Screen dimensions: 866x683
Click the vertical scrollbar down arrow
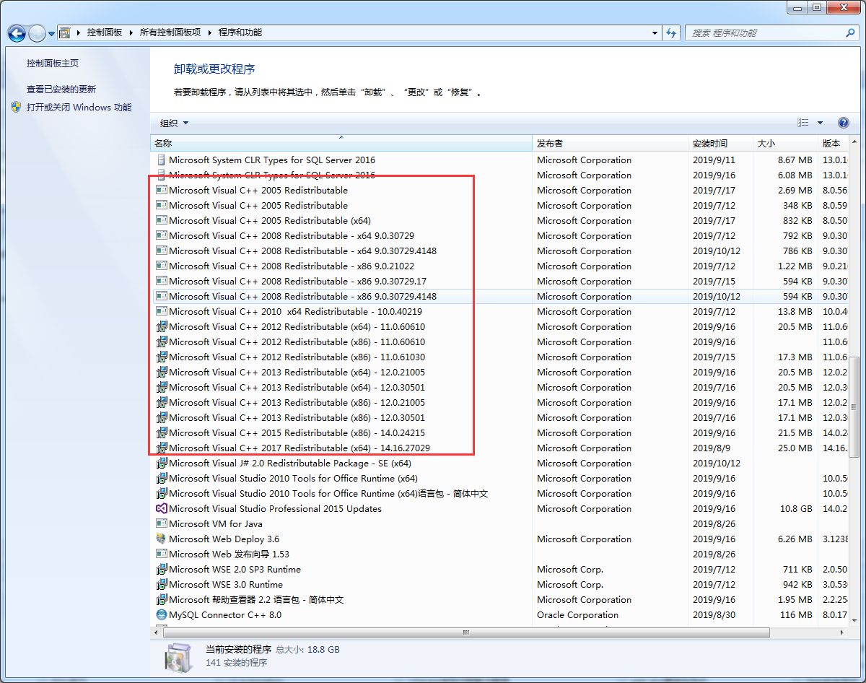pos(856,619)
